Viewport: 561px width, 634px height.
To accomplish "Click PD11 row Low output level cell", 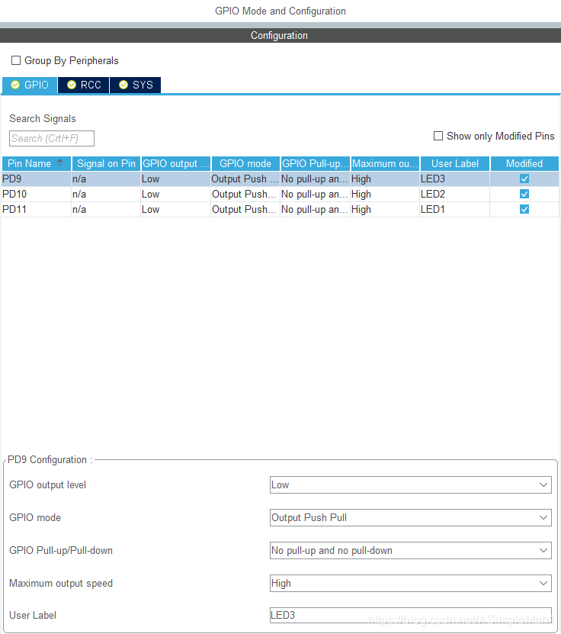I will click(175, 210).
